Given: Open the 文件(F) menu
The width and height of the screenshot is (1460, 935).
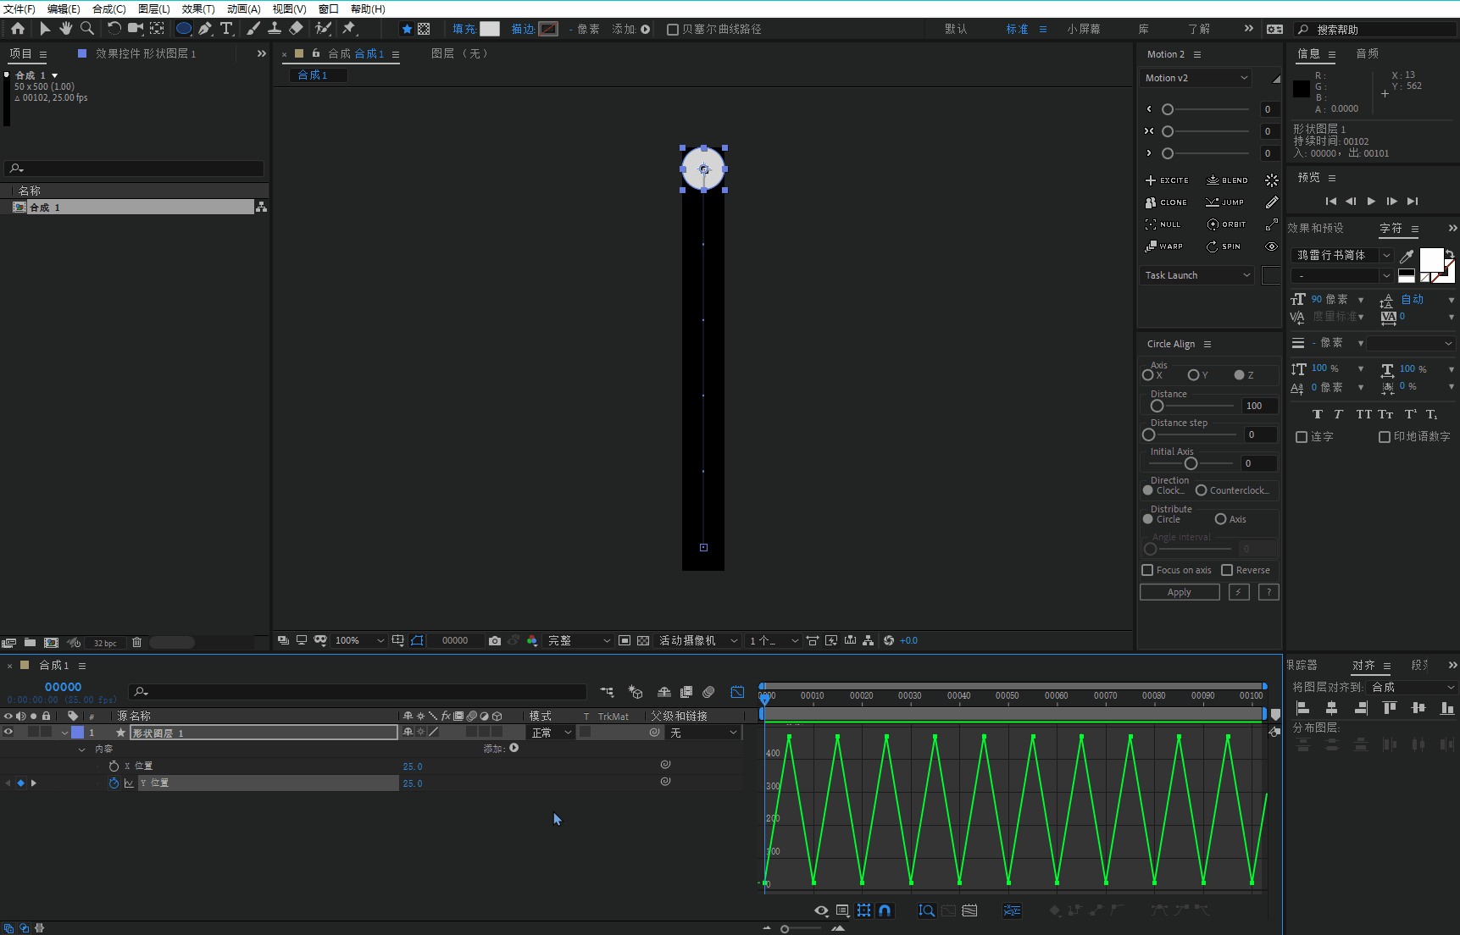Looking at the screenshot, I should click(19, 8).
